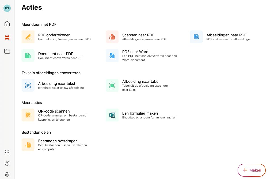This screenshot has width=274, height=179.
Task: Open the folder view in sidebar
Action: point(7,51)
